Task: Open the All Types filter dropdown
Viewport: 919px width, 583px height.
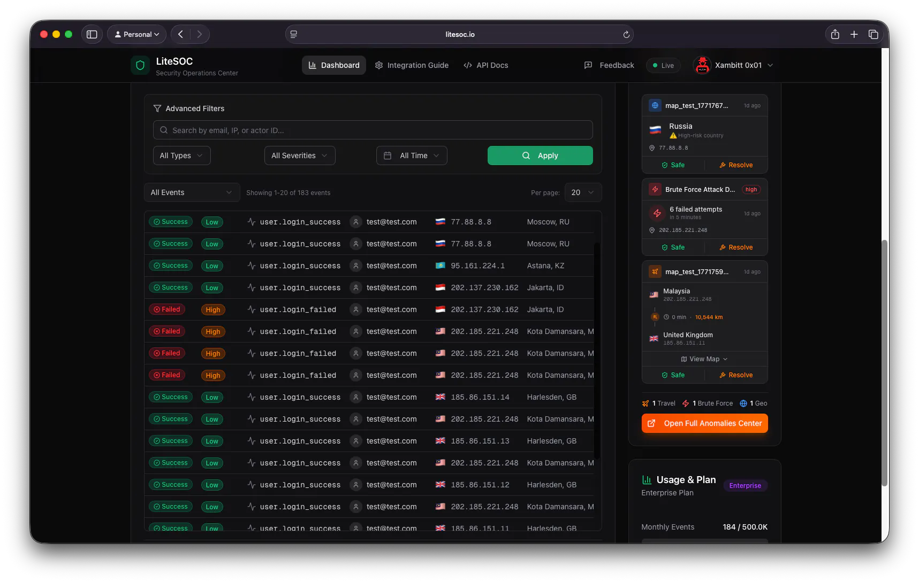Action: point(182,156)
